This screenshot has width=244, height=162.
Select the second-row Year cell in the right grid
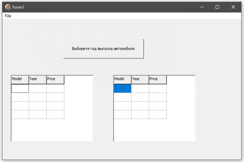tap(140, 97)
